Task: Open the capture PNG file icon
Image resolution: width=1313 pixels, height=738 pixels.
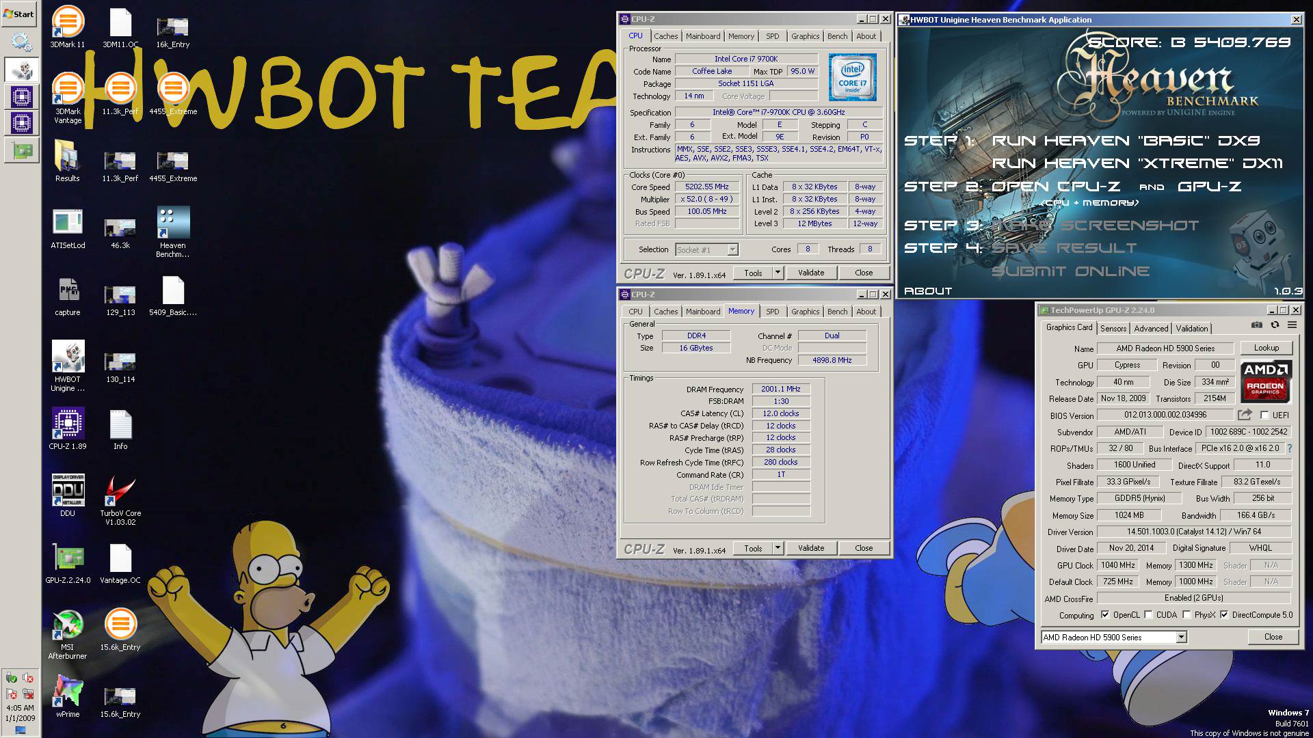Action: [x=68, y=295]
